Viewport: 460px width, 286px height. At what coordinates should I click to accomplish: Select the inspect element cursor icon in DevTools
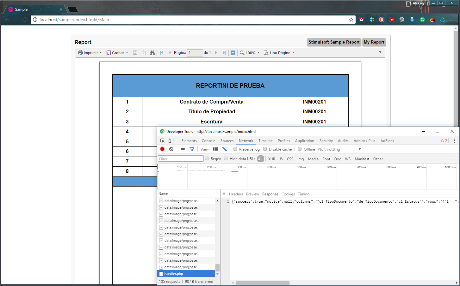pyautogui.click(x=163, y=141)
